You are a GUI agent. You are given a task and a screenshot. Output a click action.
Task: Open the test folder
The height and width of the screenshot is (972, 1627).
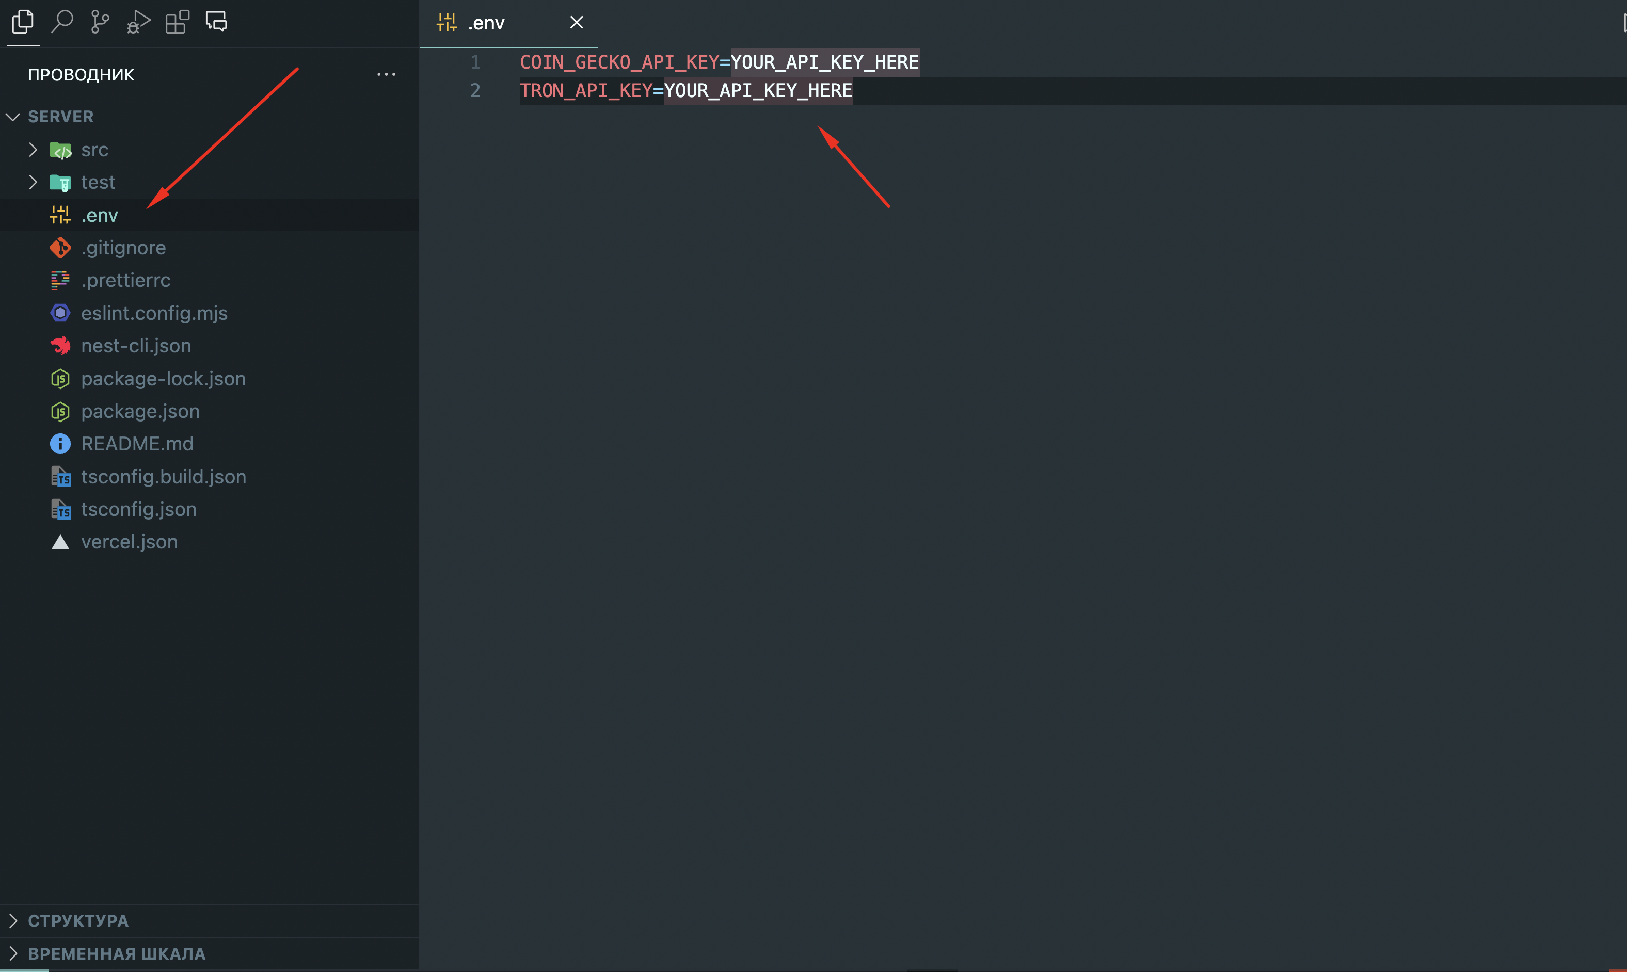click(x=209, y=182)
